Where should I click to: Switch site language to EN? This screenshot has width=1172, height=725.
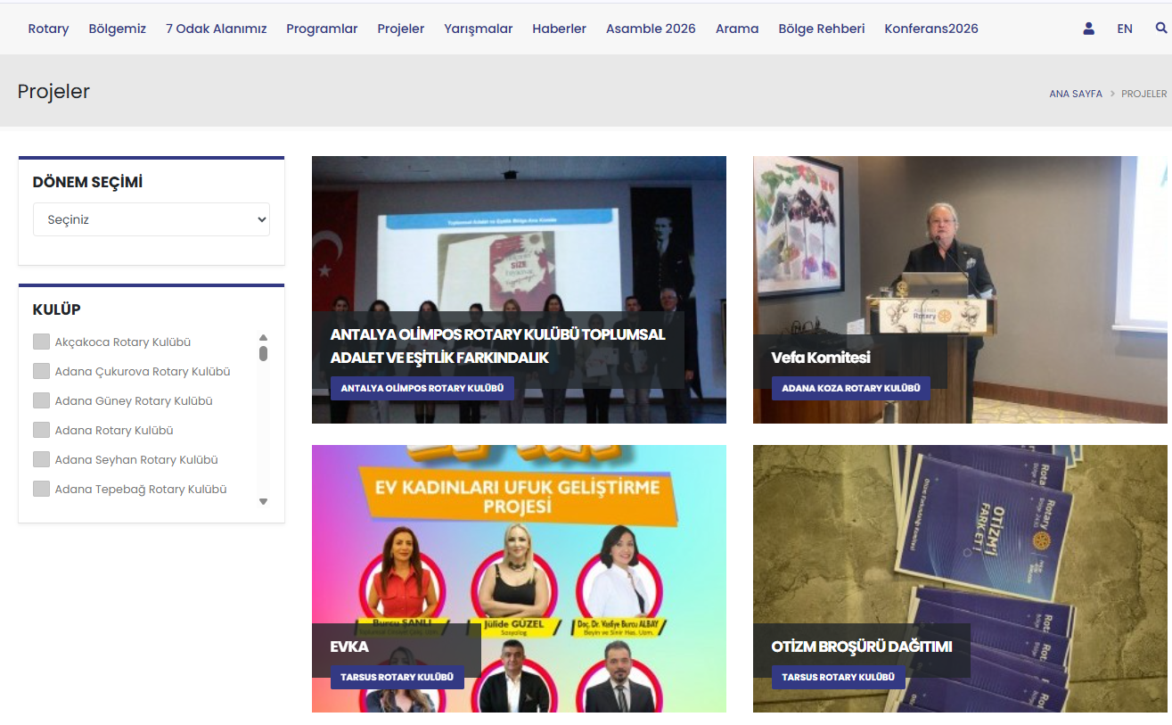coord(1124,29)
